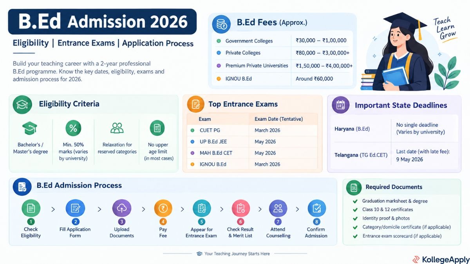Click the chevron between Fill Application and Upload Documents
This screenshot has width=470, height=264.
99,209
